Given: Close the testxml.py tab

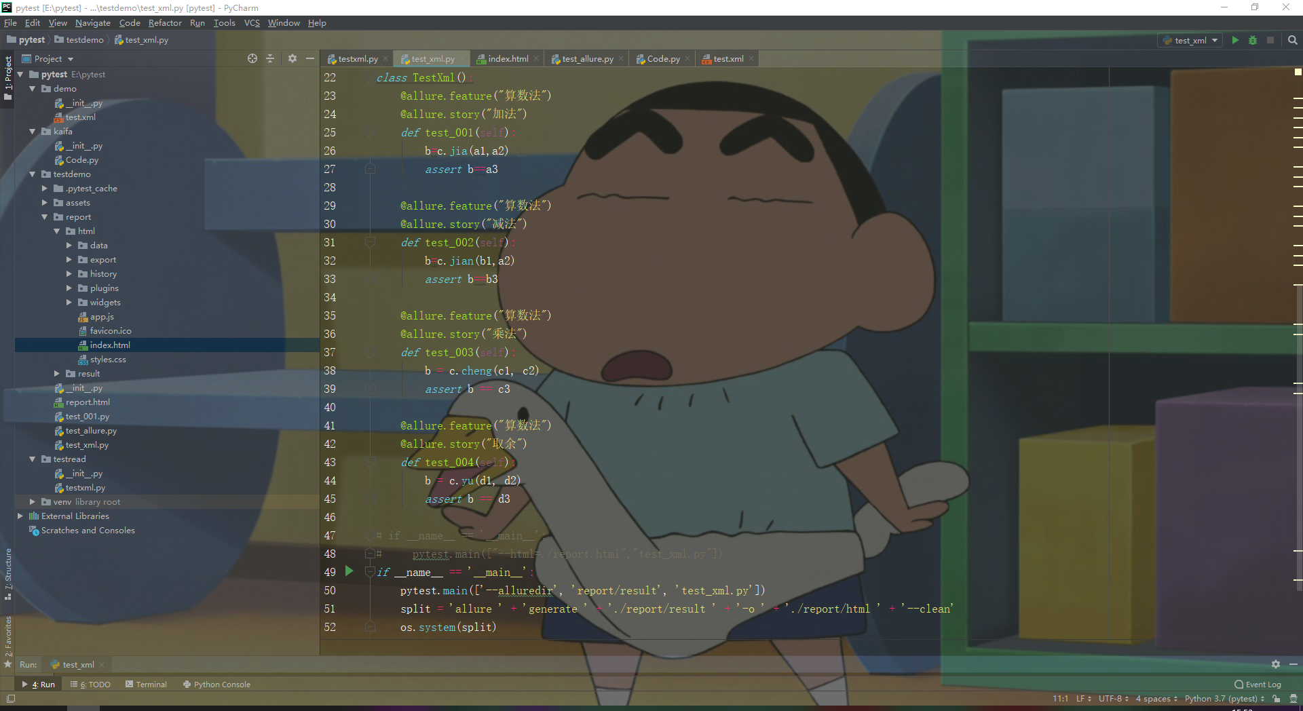Looking at the screenshot, I should pyautogui.click(x=385, y=59).
